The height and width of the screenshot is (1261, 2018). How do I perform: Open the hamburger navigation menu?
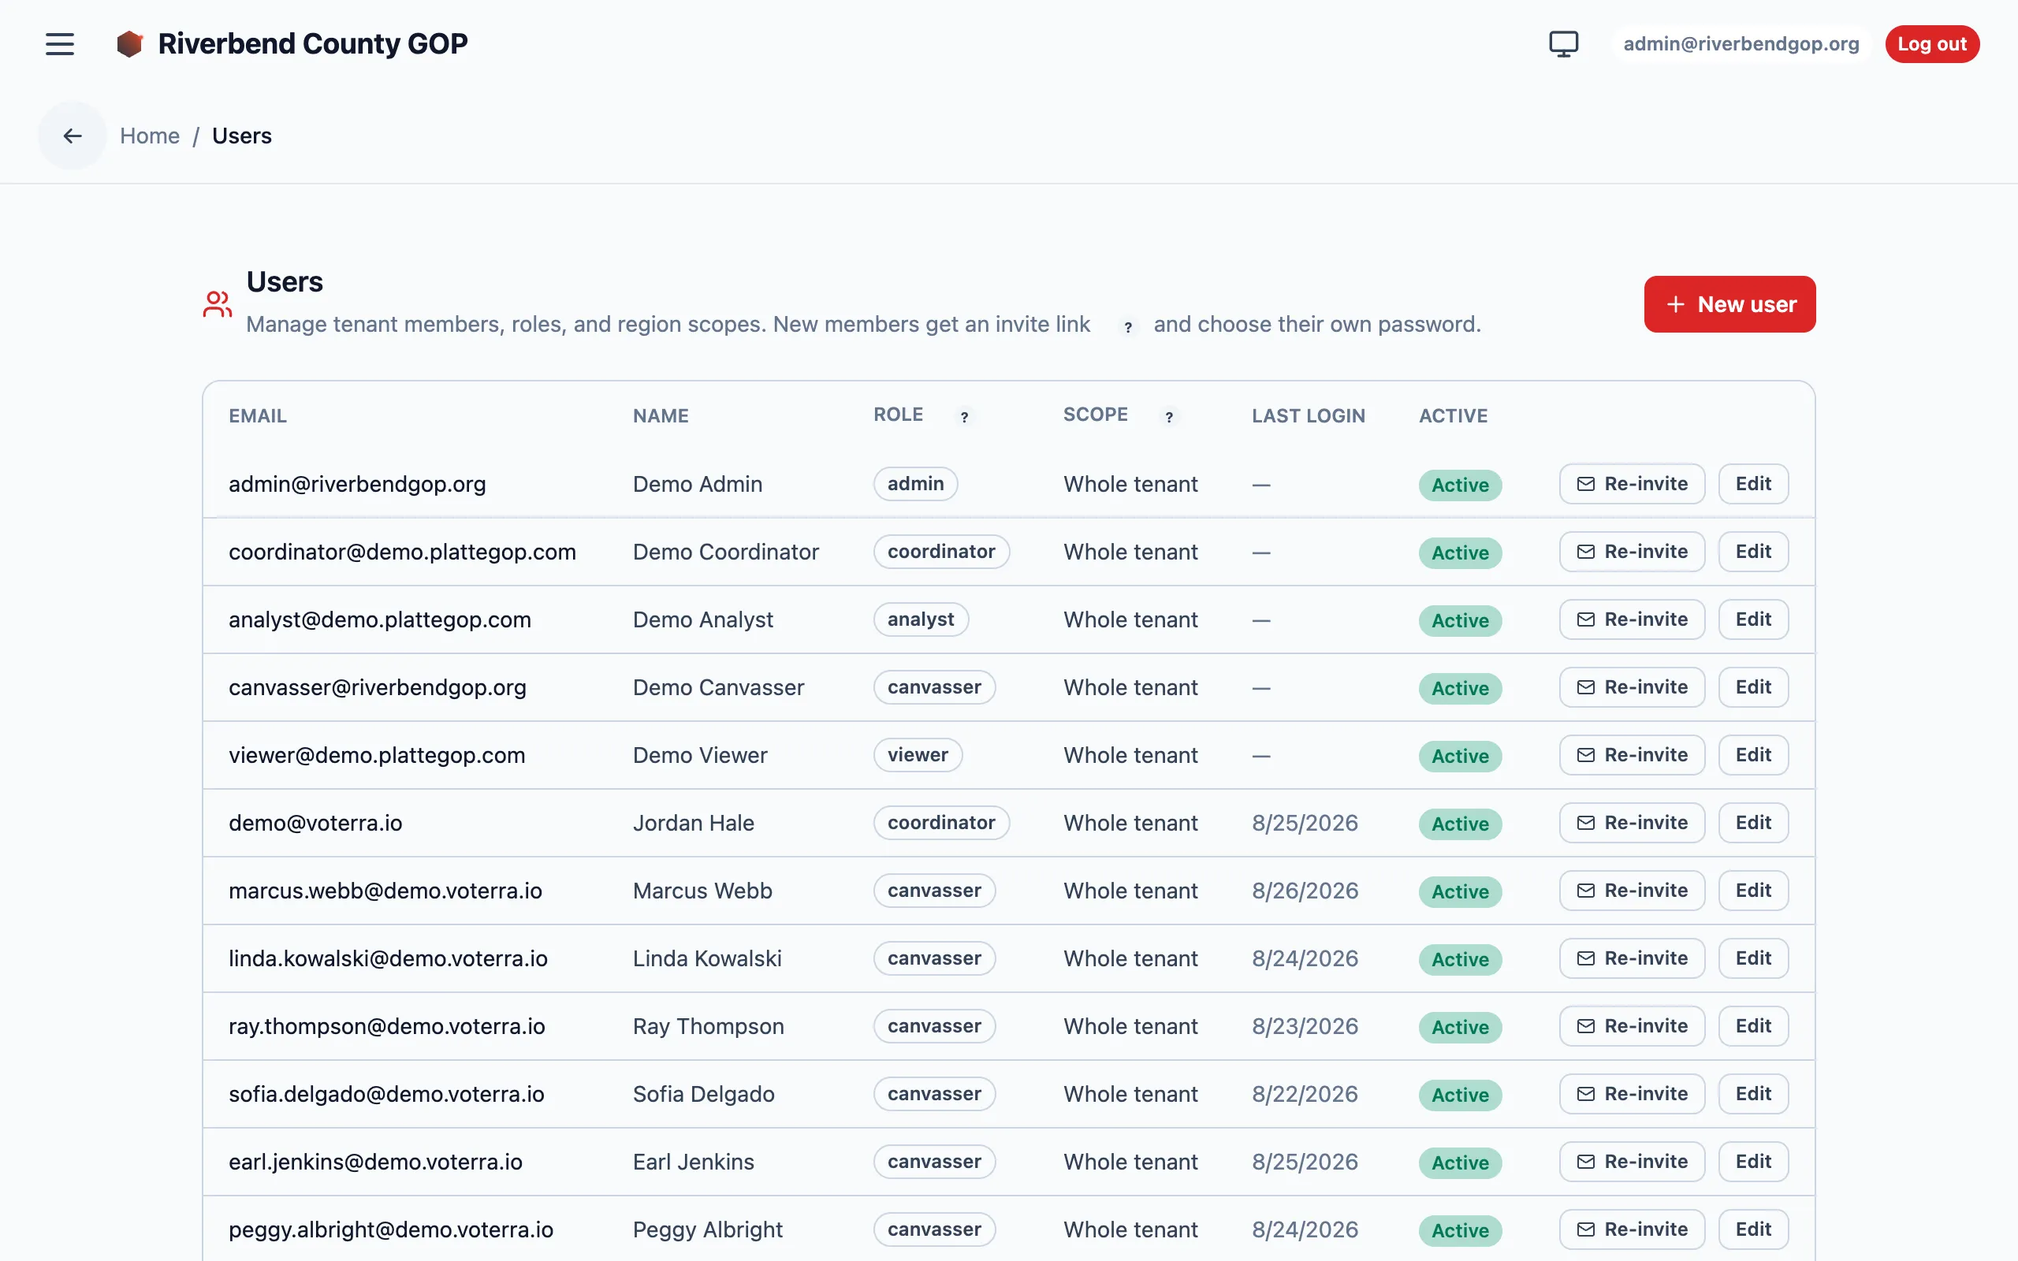coord(59,43)
